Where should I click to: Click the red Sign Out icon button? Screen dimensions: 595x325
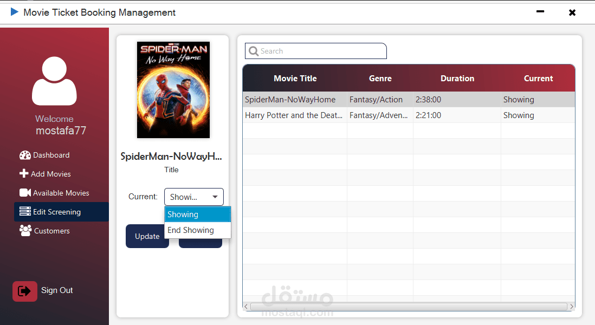25,291
